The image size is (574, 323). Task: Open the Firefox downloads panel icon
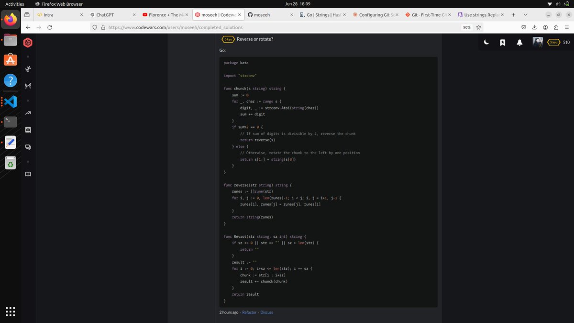[534, 28]
